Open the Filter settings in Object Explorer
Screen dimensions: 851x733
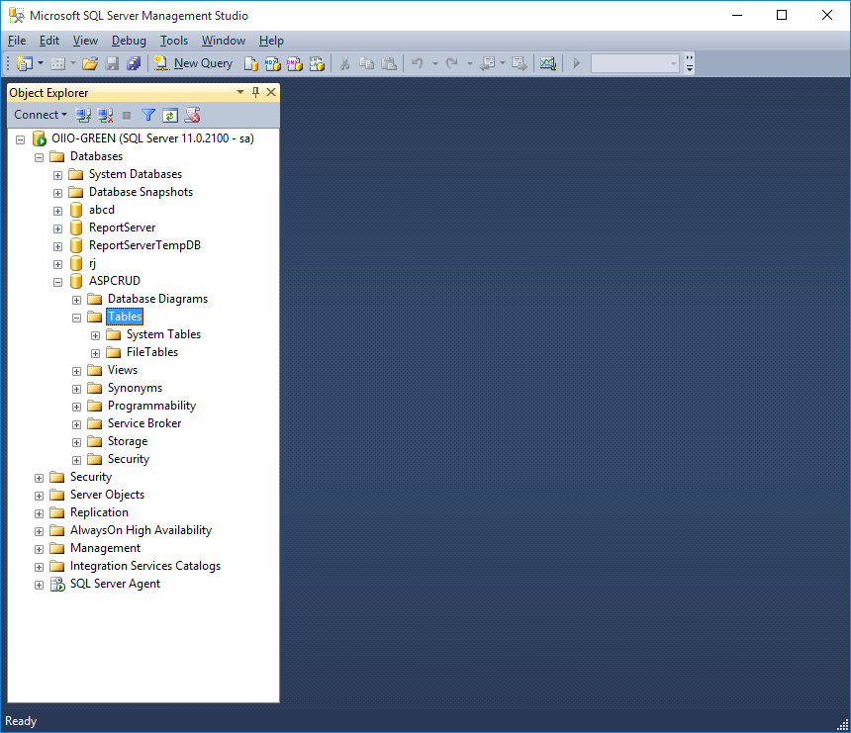pyautogui.click(x=147, y=115)
